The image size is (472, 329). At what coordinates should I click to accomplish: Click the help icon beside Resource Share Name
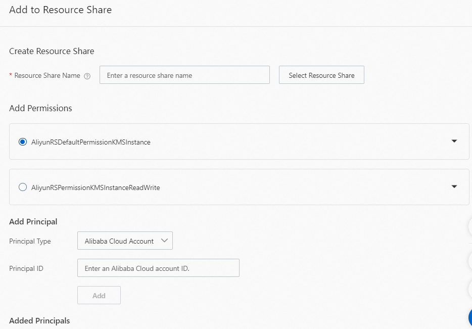pos(87,76)
